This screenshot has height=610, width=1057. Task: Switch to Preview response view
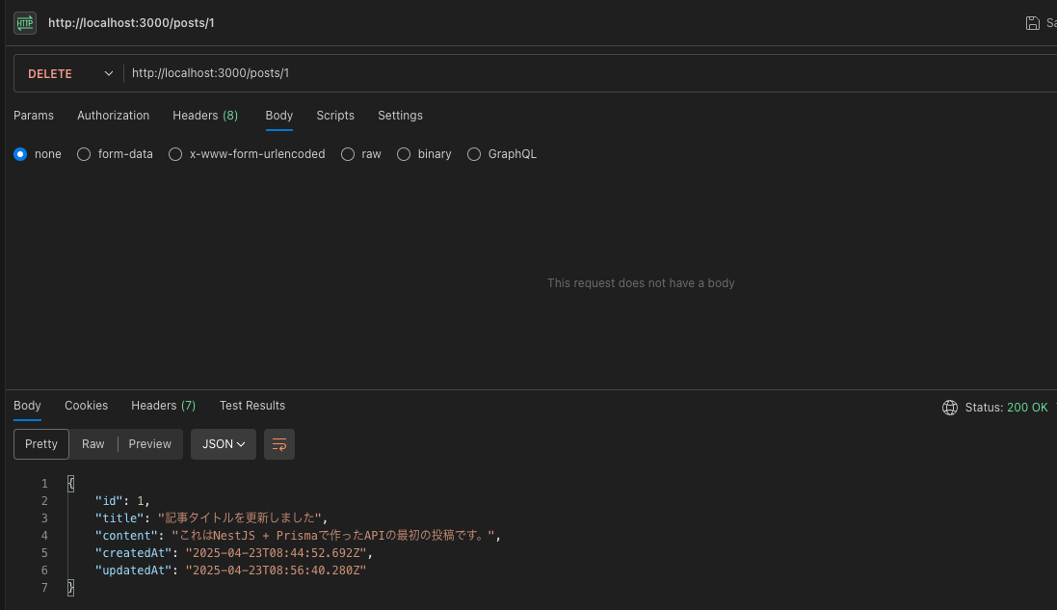(x=149, y=444)
